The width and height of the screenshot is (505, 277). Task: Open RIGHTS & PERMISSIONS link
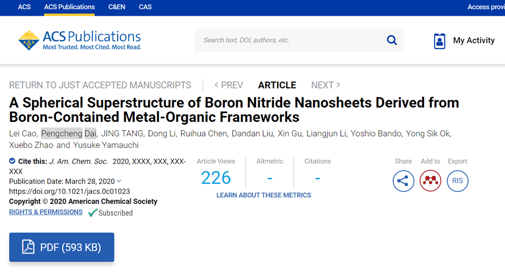point(46,212)
